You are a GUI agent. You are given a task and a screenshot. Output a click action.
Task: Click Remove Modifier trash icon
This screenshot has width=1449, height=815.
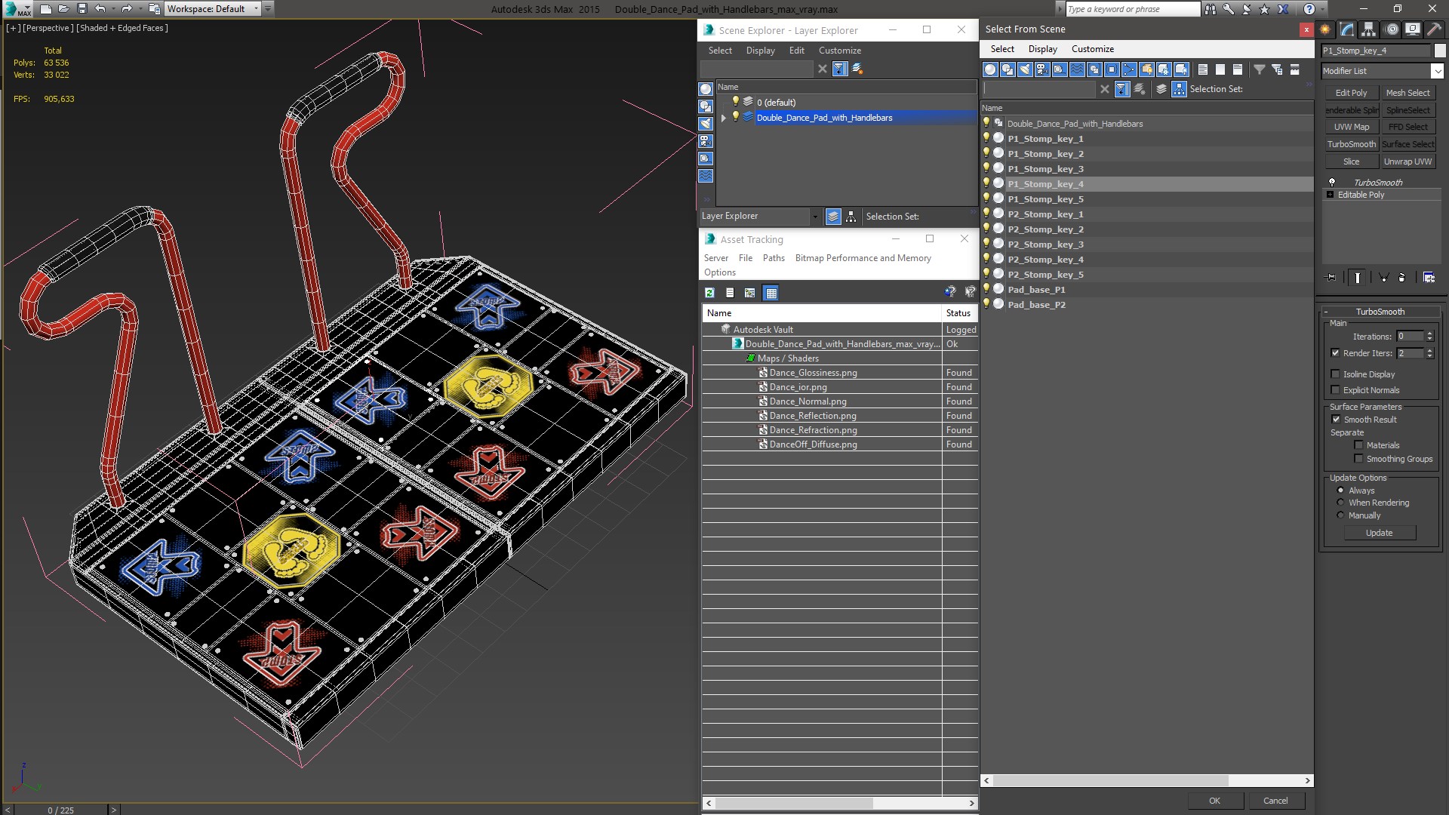tap(1402, 277)
